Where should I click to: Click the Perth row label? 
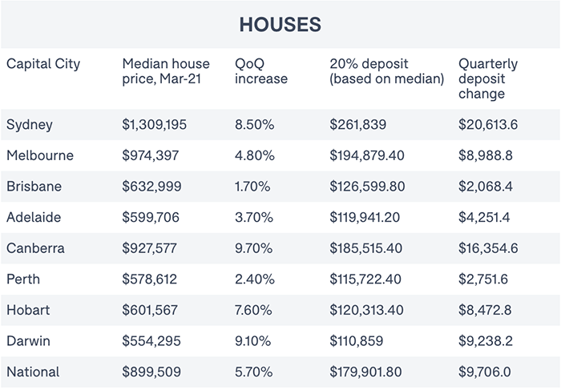23,279
